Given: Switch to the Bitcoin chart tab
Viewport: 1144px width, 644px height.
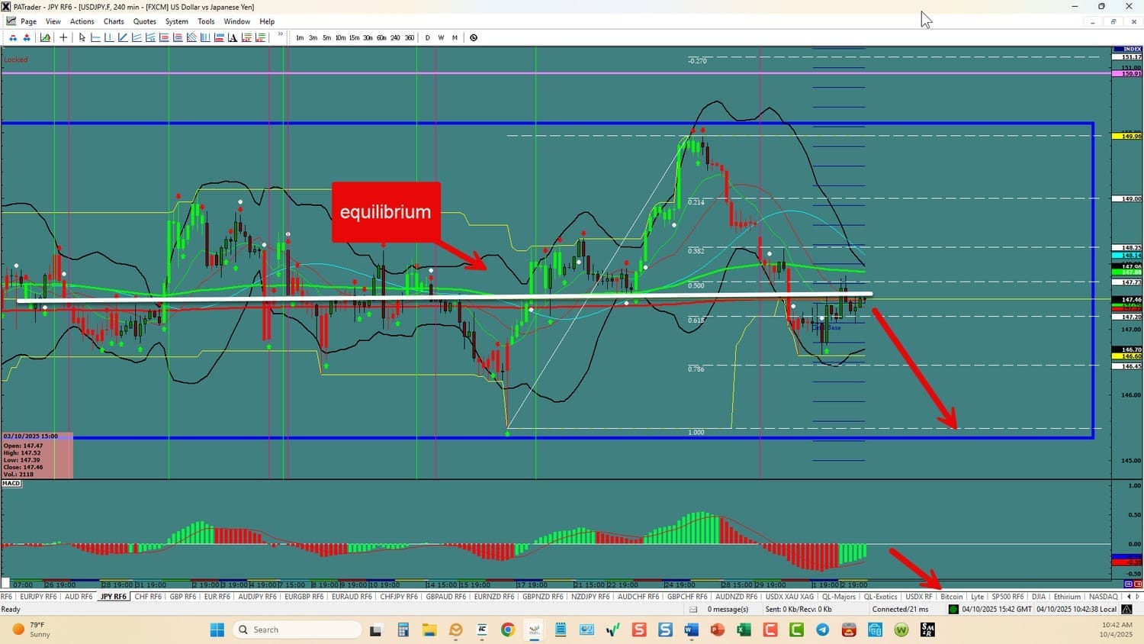Looking at the screenshot, I should (x=952, y=597).
